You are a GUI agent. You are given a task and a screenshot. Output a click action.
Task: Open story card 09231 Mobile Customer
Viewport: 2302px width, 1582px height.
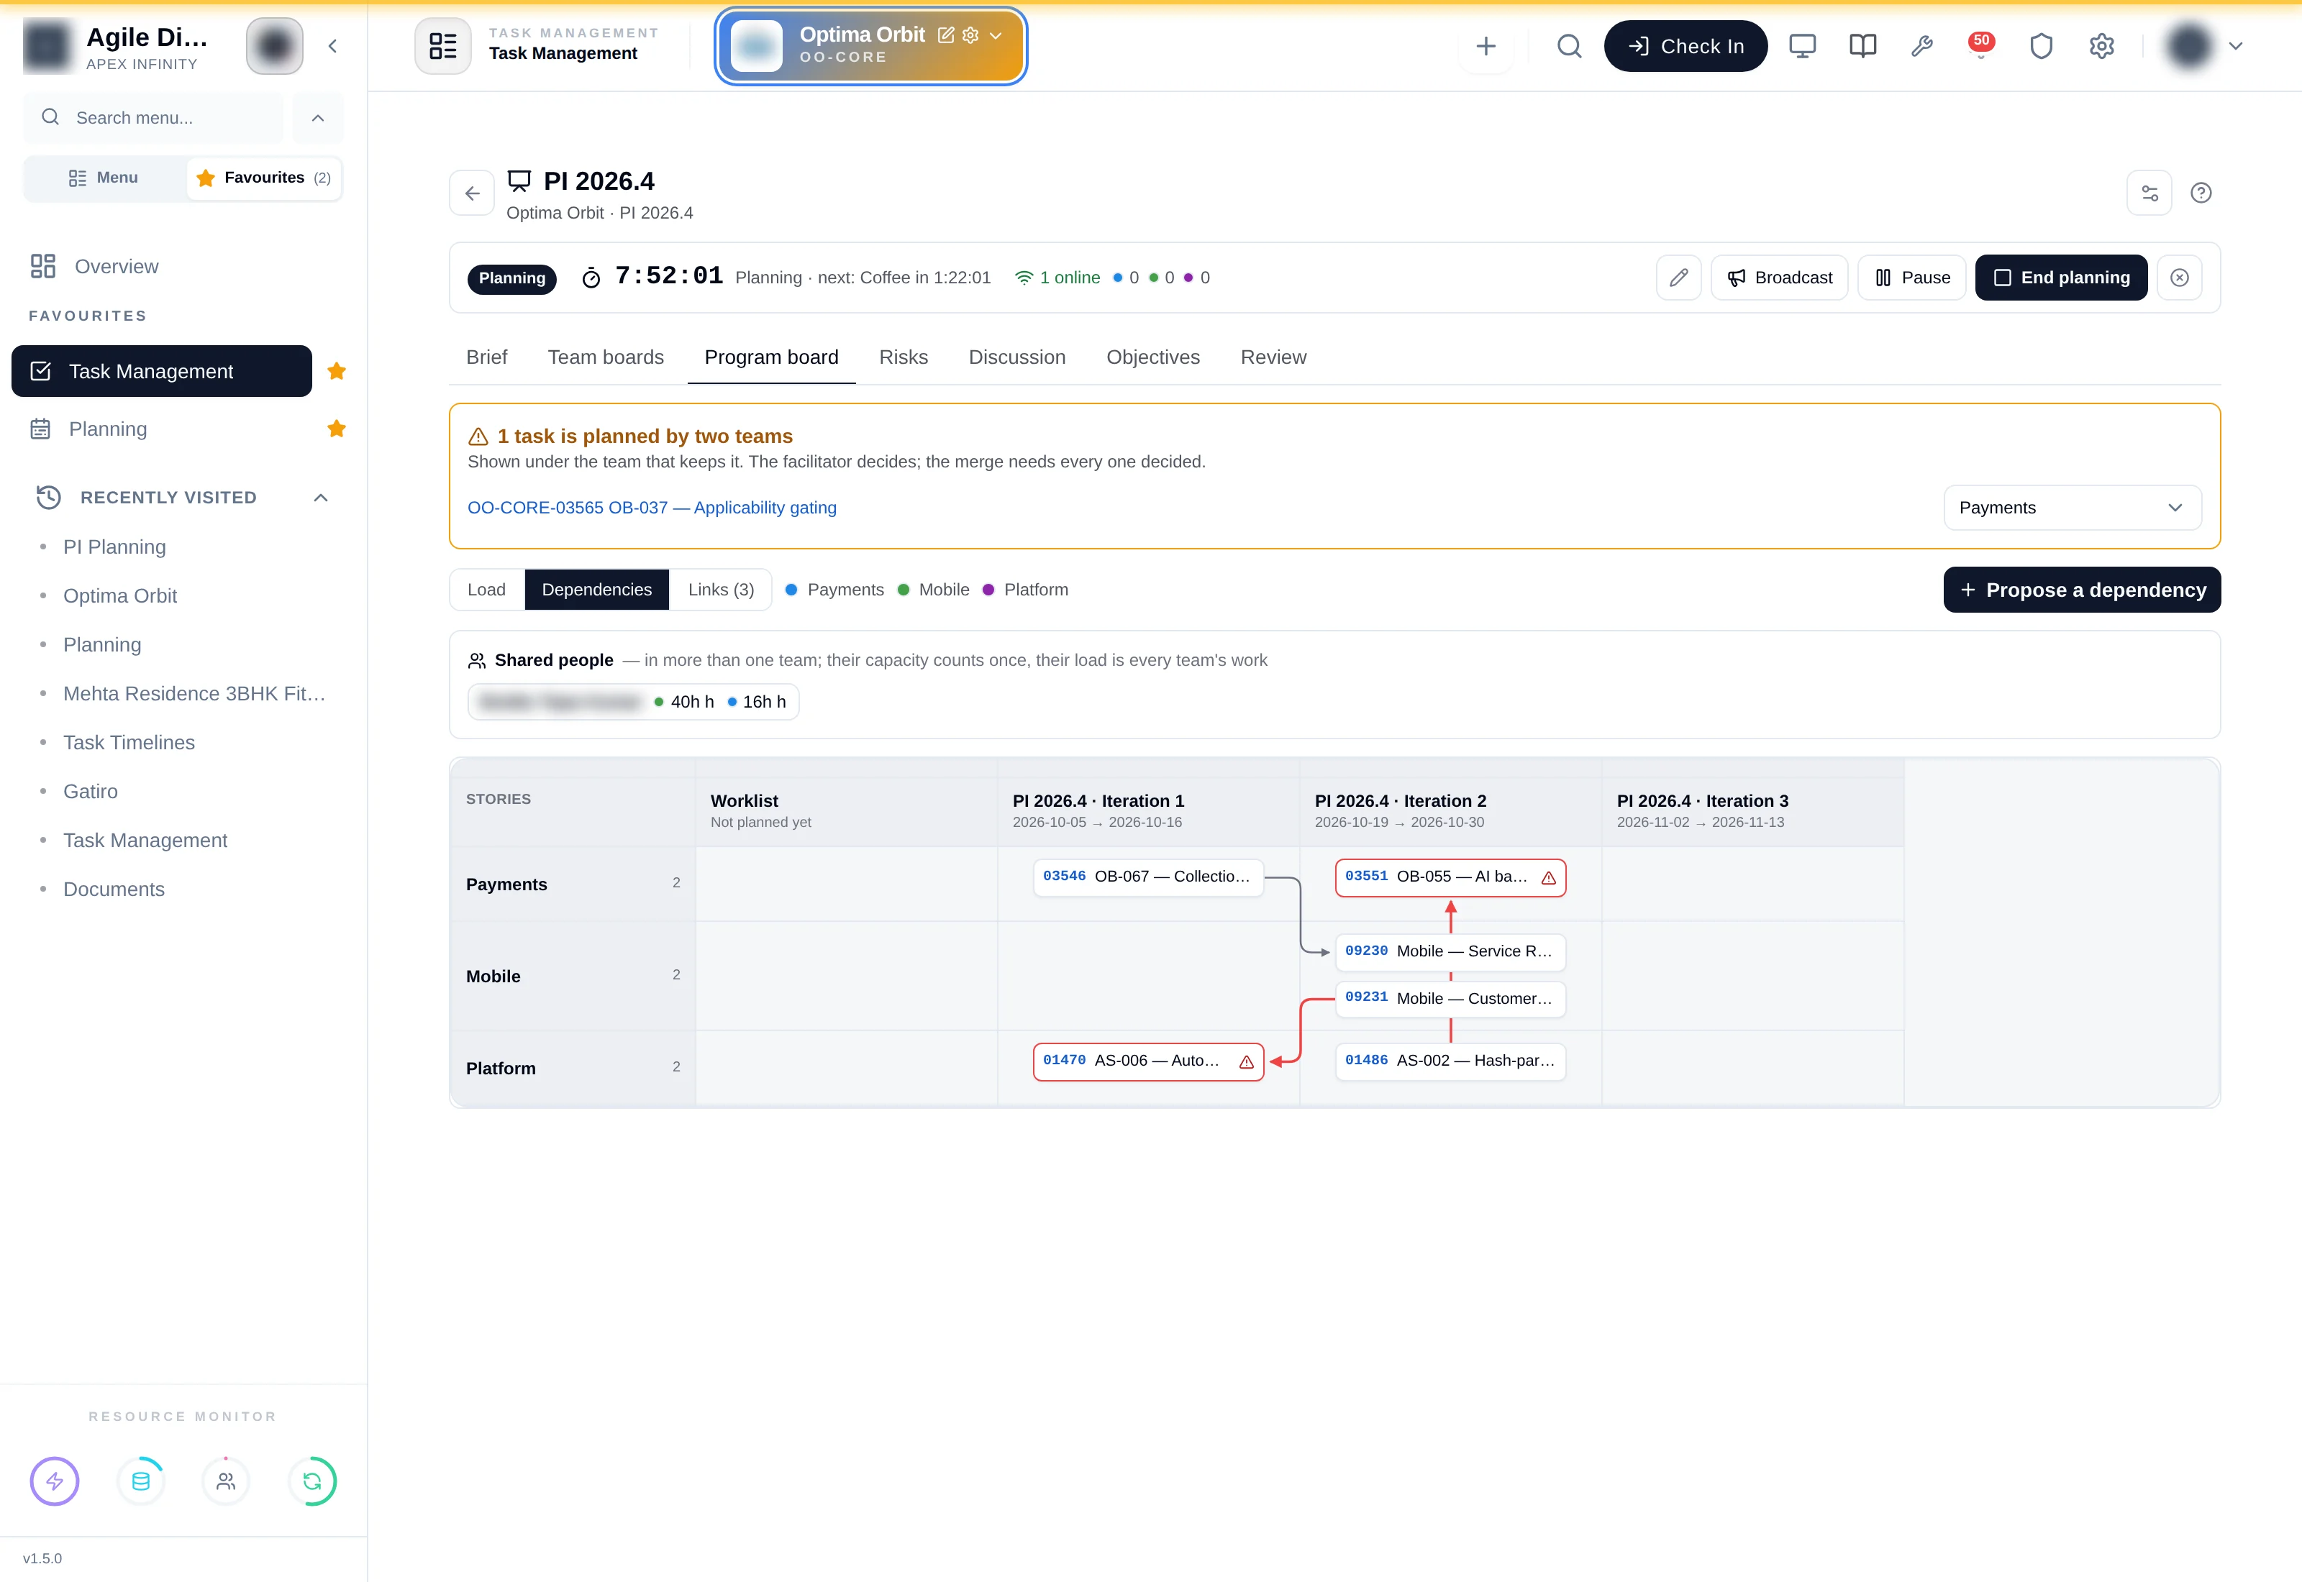1450,999
